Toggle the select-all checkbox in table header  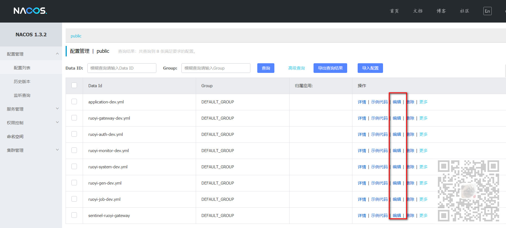[74, 85]
